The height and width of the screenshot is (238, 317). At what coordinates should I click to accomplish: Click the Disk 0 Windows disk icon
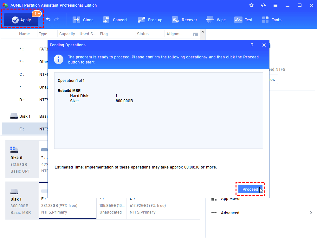click(x=14, y=150)
